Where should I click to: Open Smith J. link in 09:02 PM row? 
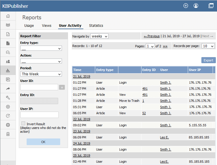(165, 125)
